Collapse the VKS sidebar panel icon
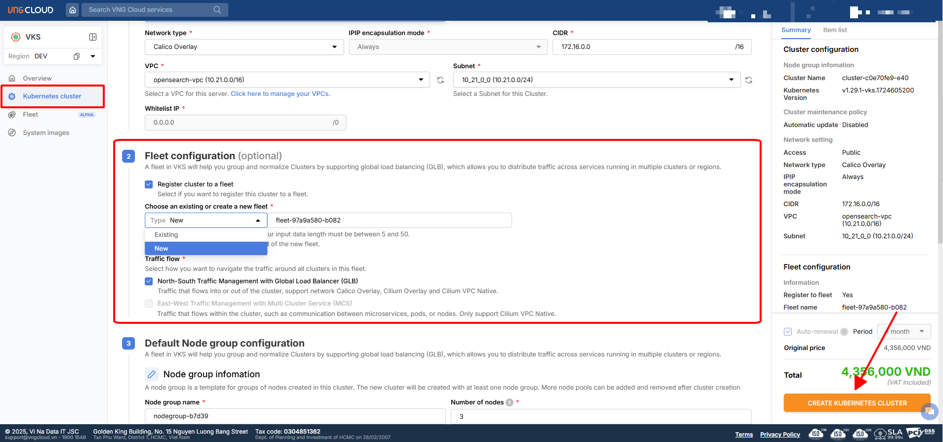Screen dimensions: 943x442 point(92,37)
